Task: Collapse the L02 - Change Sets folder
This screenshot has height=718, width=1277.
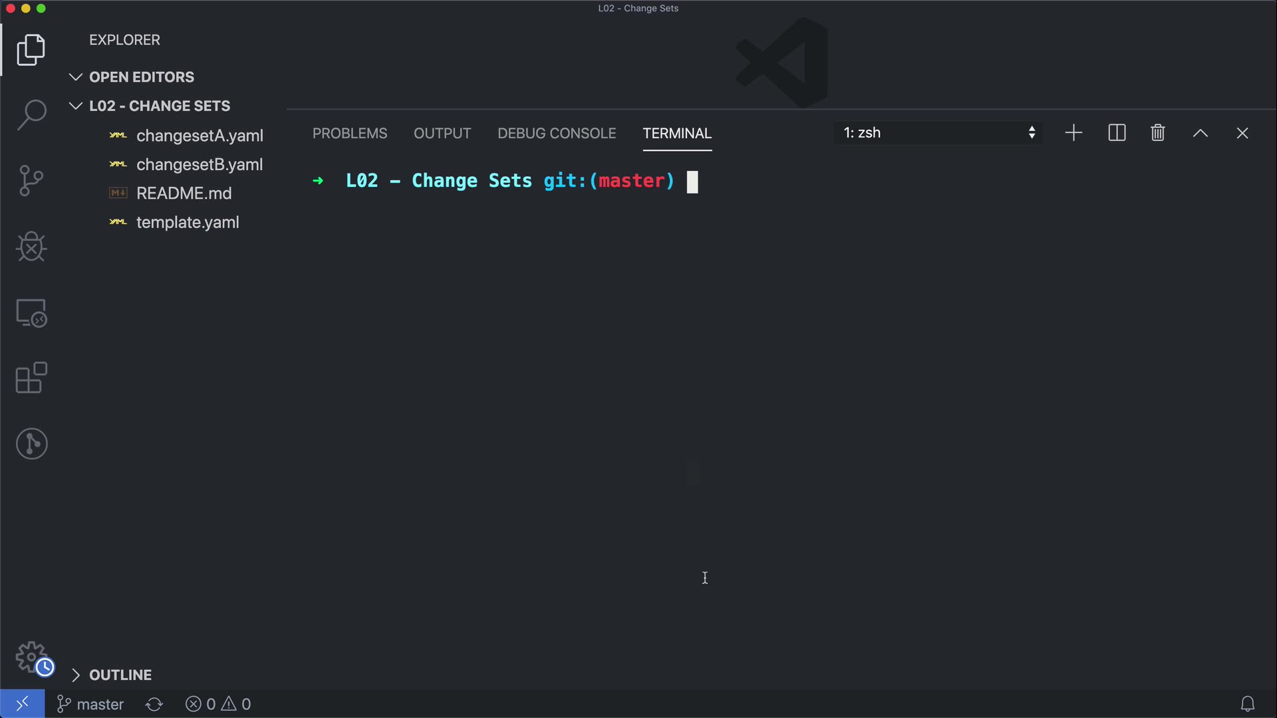Action: tap(76, 106)
